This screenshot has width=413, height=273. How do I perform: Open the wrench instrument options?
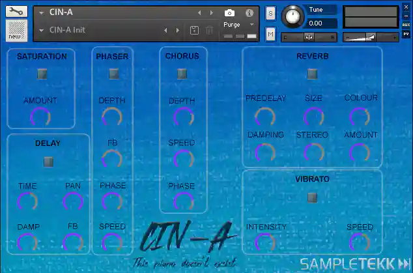[x=16, y=11]
